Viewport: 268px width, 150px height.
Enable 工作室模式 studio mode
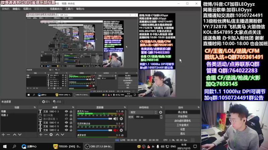coord(183,125)
